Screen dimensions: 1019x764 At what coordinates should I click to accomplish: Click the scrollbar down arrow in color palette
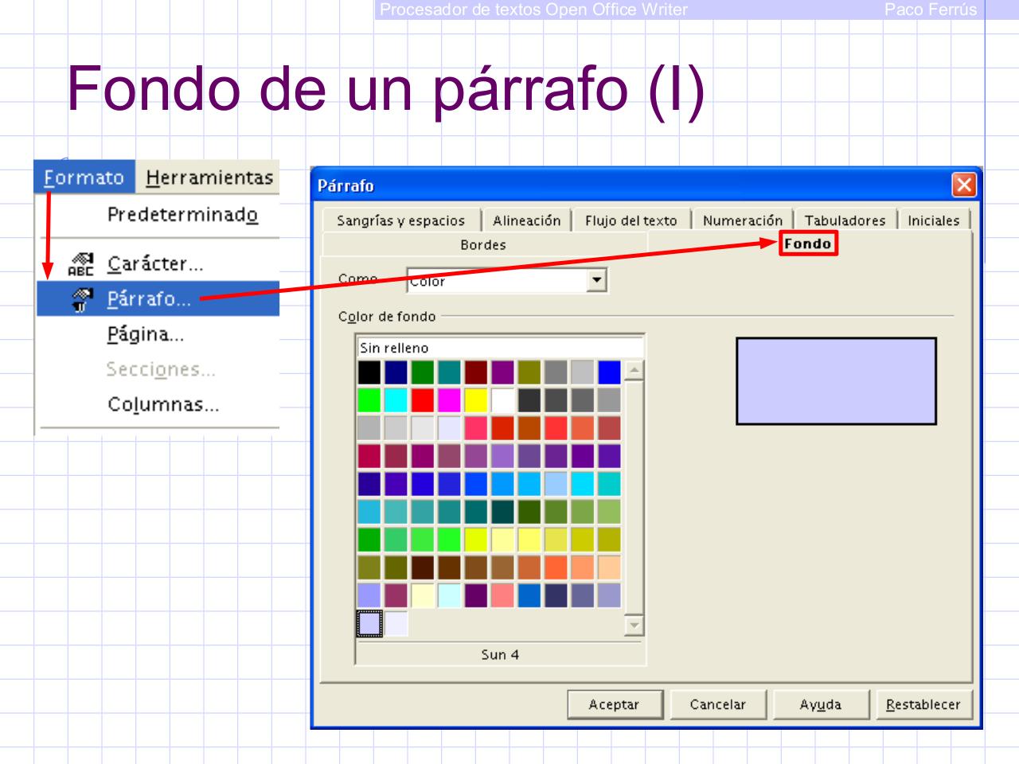point(633,624)
